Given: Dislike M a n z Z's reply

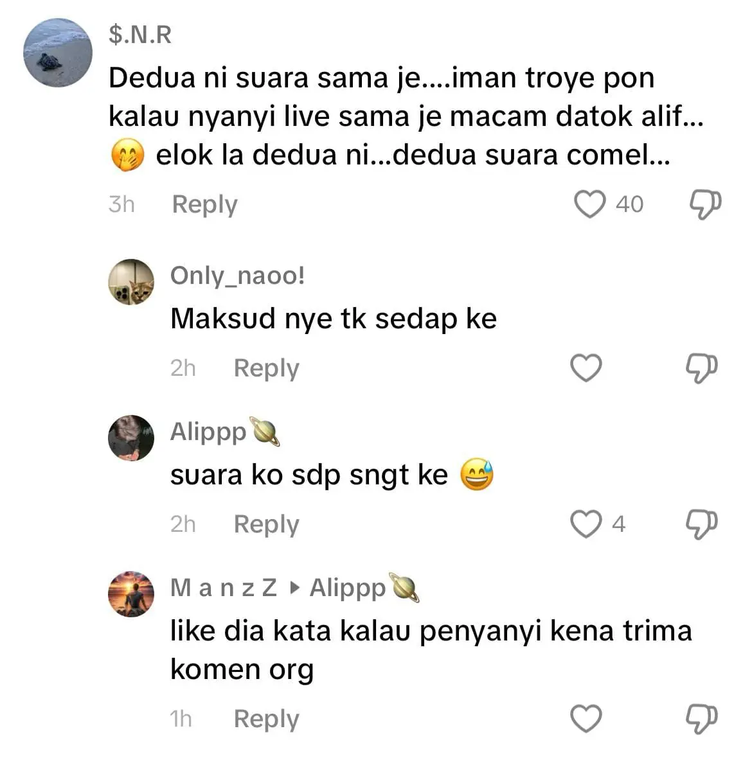Looking at the screenshot, I should 702,718.
